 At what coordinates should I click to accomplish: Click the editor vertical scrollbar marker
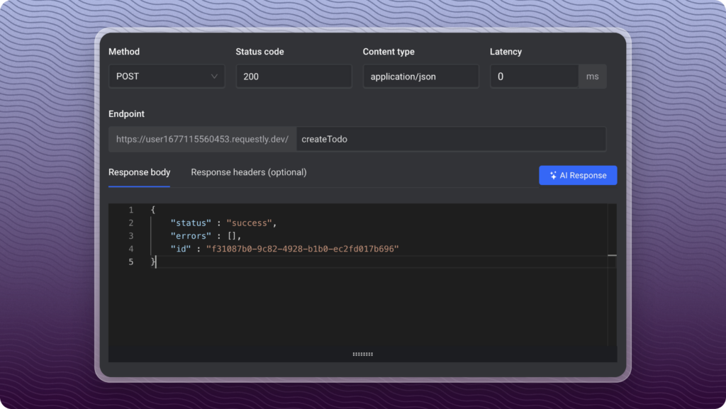pos(612,255)
